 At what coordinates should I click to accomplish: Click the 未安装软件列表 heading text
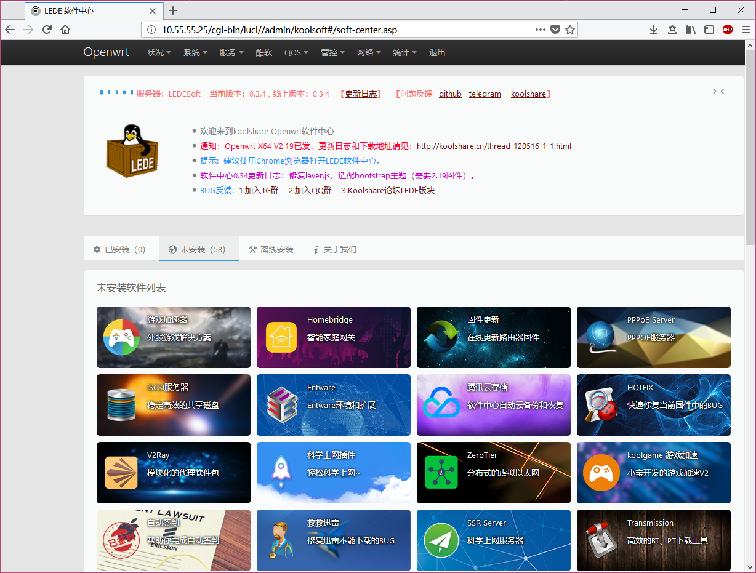pos(131,287)
